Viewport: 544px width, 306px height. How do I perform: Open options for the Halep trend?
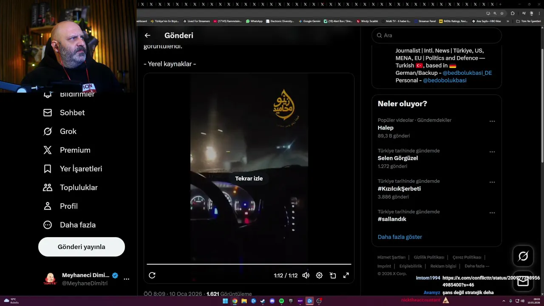492,121
